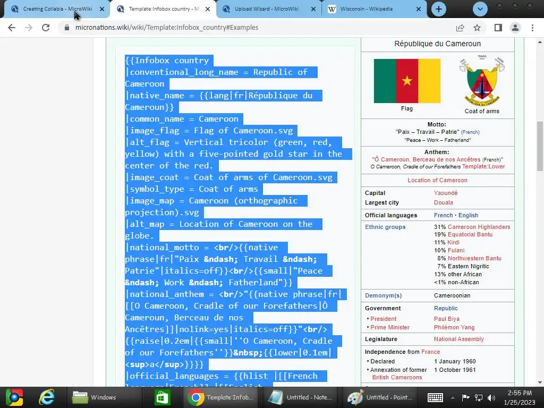Image resolution: width=544 pixels, height=408 pixels.
Task: Open the France independence link
Action: pos(430,352)
